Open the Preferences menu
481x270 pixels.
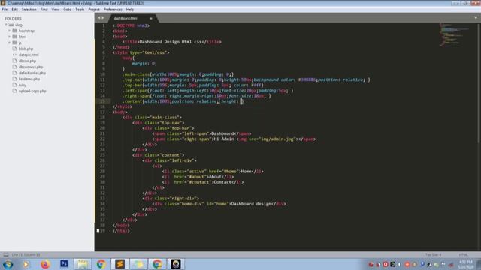pyautogui.click(x=113, y=10)
